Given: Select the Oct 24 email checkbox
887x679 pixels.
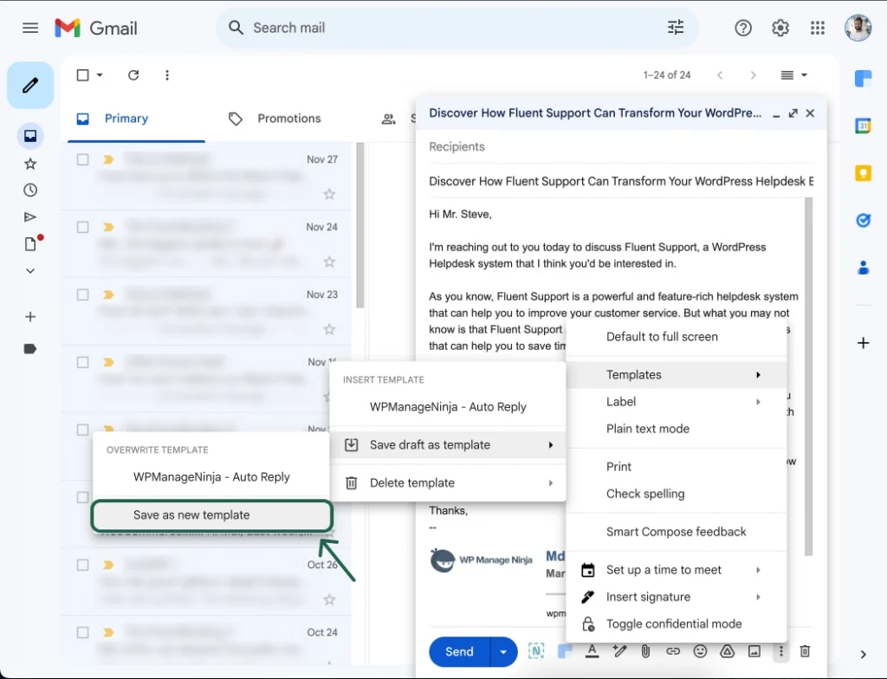Looking at the screenshot, I should click(x=82, y=632).
